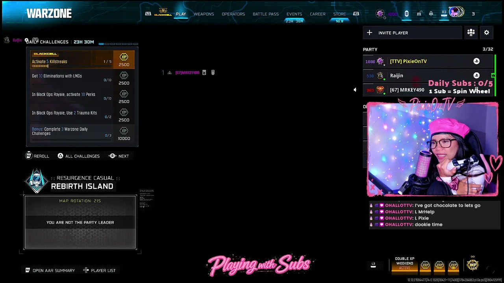Open the prestige rank emblem in top bar
Viewport: 504px width, 283px height.
[380, 14]
